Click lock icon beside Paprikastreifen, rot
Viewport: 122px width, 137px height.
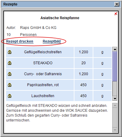tap(10, 85)
